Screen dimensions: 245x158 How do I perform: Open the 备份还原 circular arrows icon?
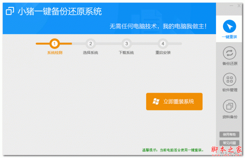pyautogui.click(x=229, y=53)
